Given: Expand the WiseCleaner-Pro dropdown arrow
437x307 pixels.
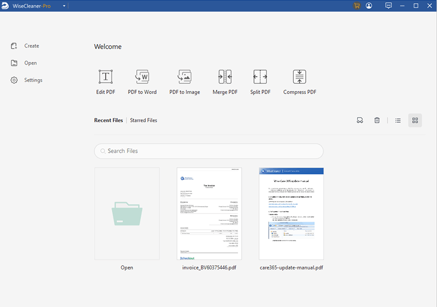Looking at the screenshot, I should [x=64, y=6].
